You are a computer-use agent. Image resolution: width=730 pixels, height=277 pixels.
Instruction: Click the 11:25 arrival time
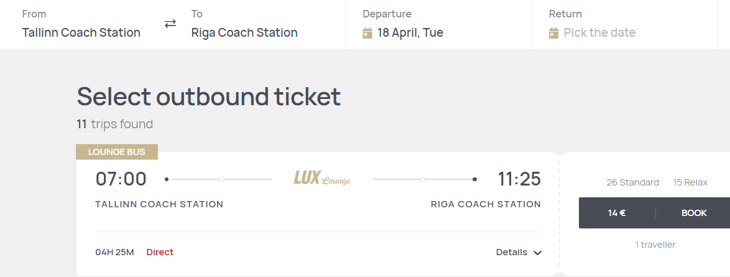[x=519, y=179]
